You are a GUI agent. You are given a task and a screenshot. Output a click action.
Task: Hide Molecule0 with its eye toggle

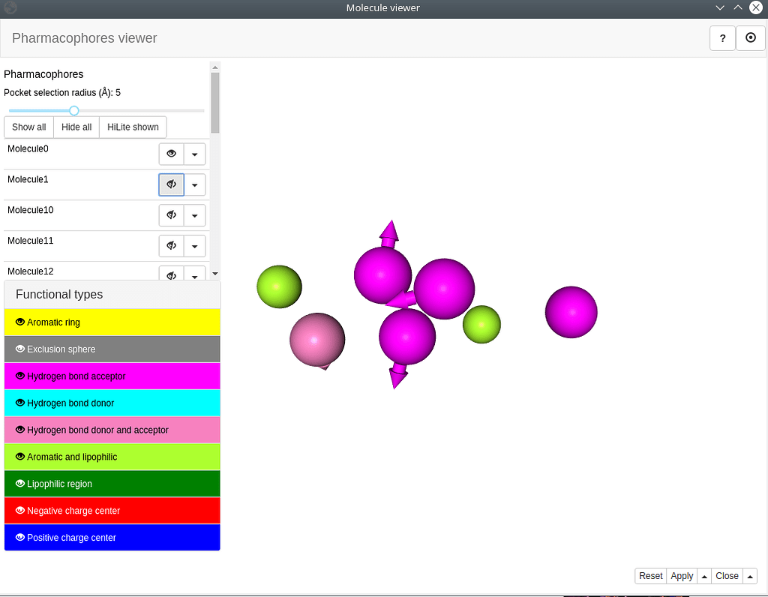171,154
